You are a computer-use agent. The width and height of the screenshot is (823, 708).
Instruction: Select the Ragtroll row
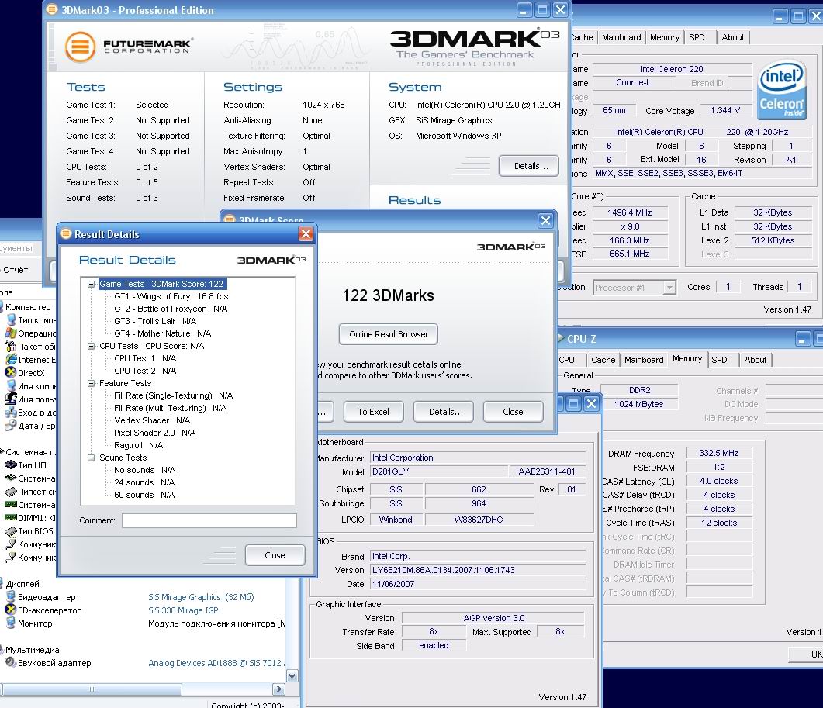click(139, 445)
